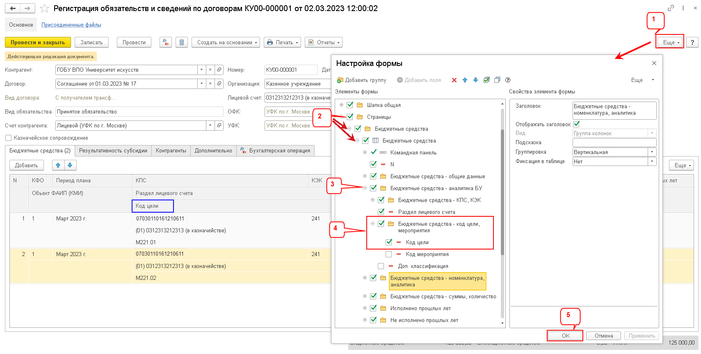Close the Настройка формы dialog
The width and height of the screenshot is (701, 354).
654,63
